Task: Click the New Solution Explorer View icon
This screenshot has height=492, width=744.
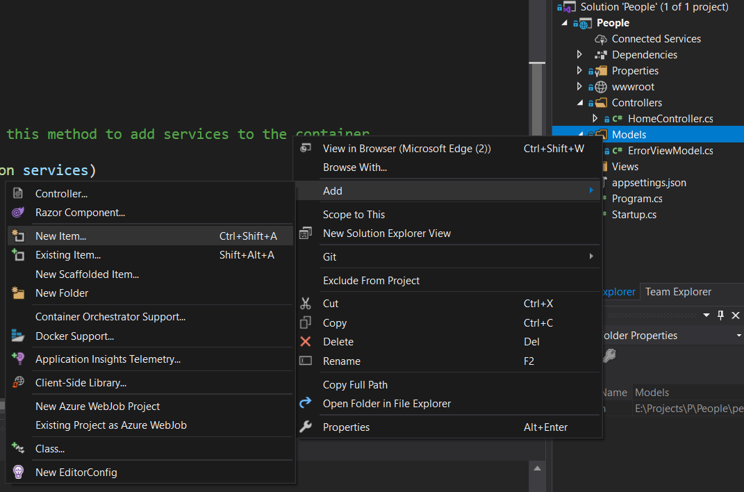Action: pos(306,233)
